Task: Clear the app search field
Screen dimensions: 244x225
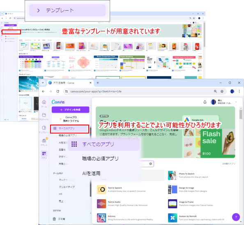Action: tap(150, 164)
